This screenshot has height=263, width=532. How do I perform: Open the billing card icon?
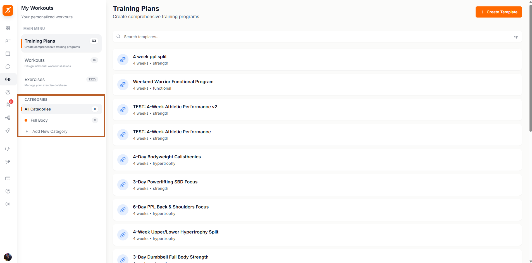(8, 178)
